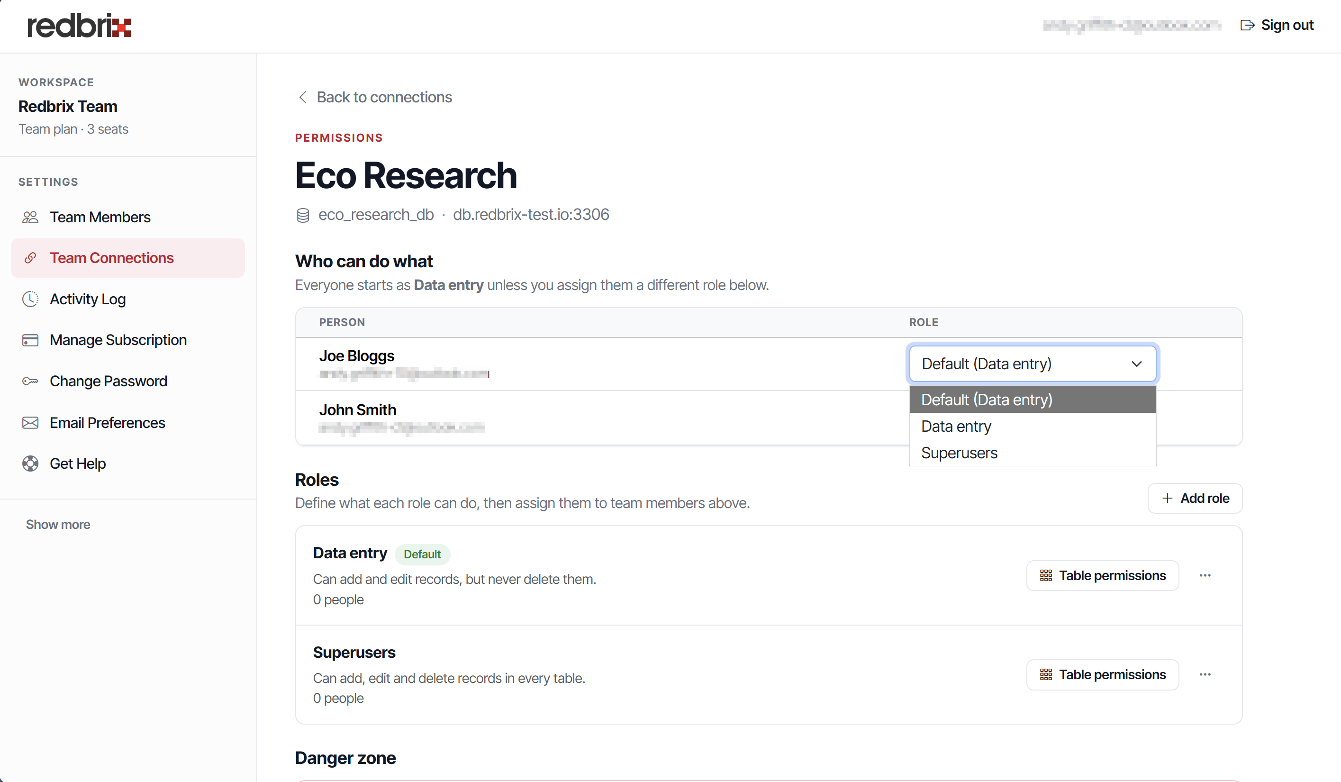Screen dimensions: 1341x782
Task: Click the PERSON column header
Action: click(342, 322)
